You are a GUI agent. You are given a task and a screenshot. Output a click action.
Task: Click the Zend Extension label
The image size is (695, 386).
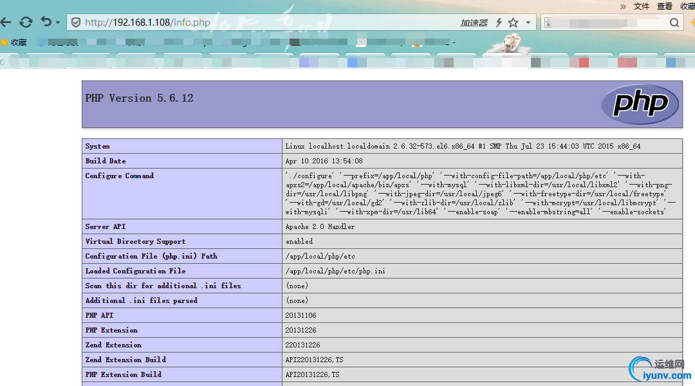click(113, 345)
